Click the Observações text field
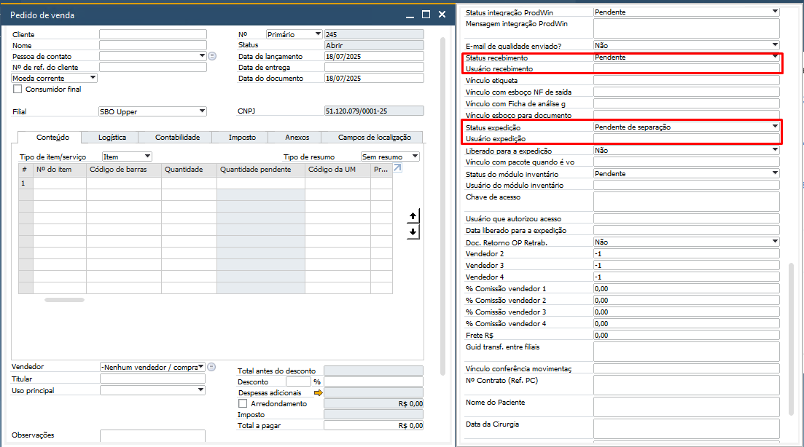Screen dimensions: 804x447 pos(152,436)
